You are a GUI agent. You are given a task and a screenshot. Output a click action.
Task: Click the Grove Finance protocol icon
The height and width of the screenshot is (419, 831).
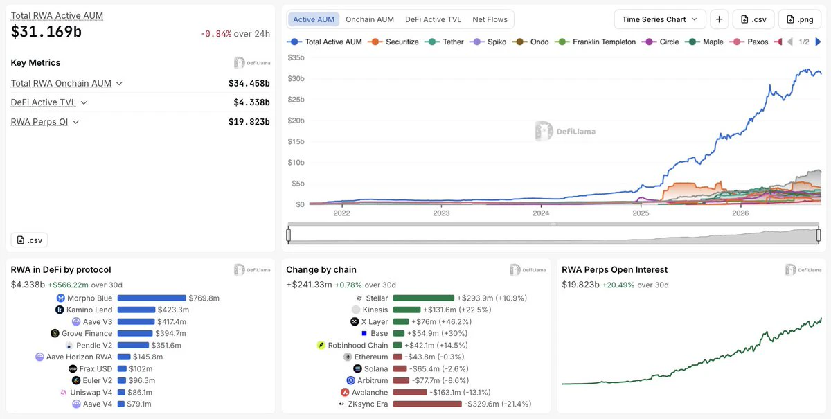(55, 334)
